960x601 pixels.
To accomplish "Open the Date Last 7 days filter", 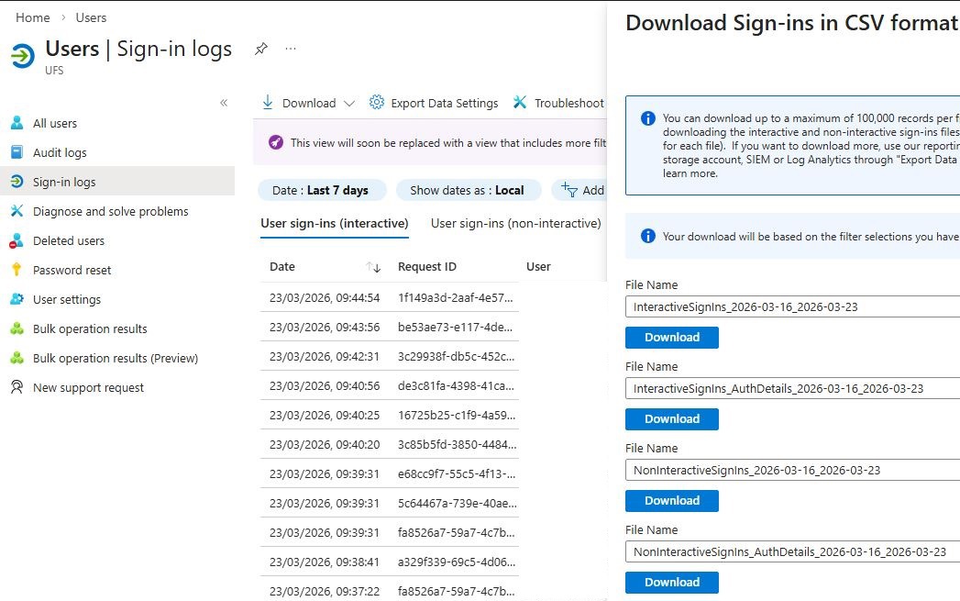I will pos(322,190).
